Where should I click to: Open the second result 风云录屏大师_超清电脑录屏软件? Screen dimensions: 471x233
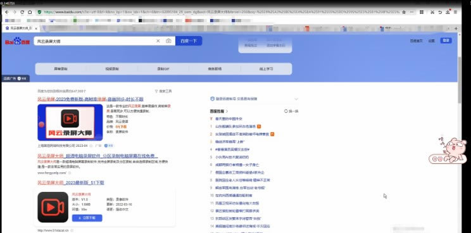[97, 156]
